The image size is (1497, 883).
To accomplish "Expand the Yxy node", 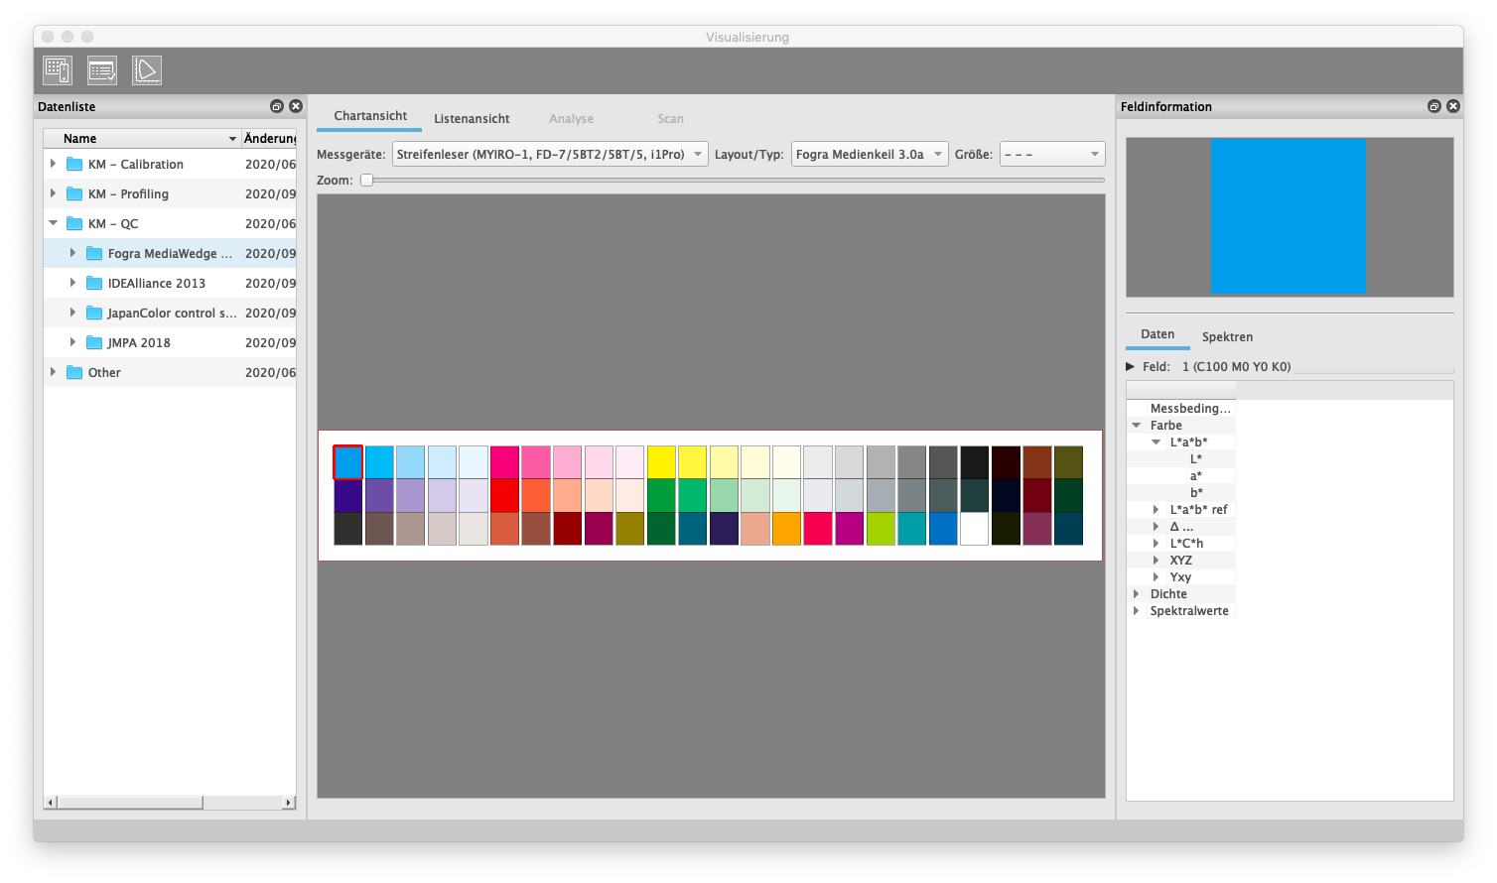I will pyautogui.click(x=1157, y=576).
